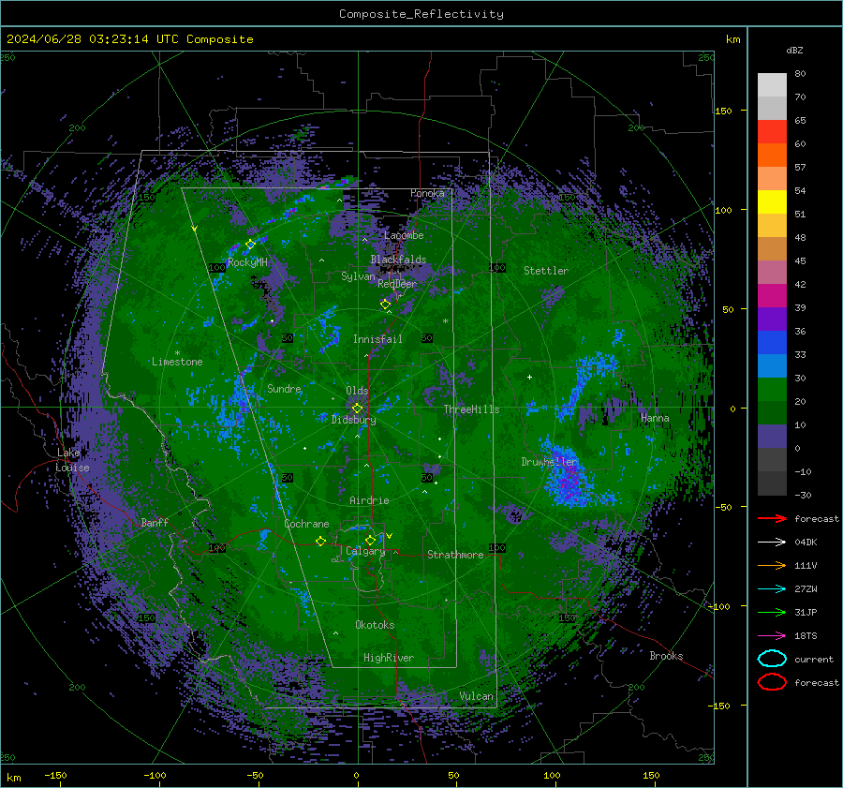Select the light gray top swatch near 80
The height and width of the screenshot is (788, 843).
[772, 85]
